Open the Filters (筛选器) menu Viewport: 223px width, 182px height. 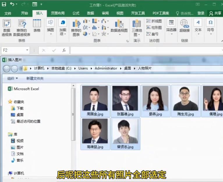coord(171,27)
